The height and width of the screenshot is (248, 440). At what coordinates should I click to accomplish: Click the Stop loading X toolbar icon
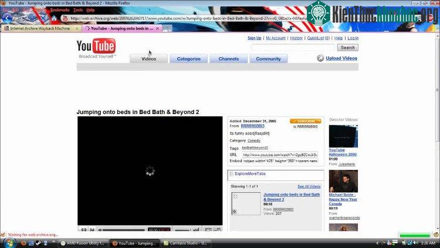pyautogui.click(x=43, y=19)
